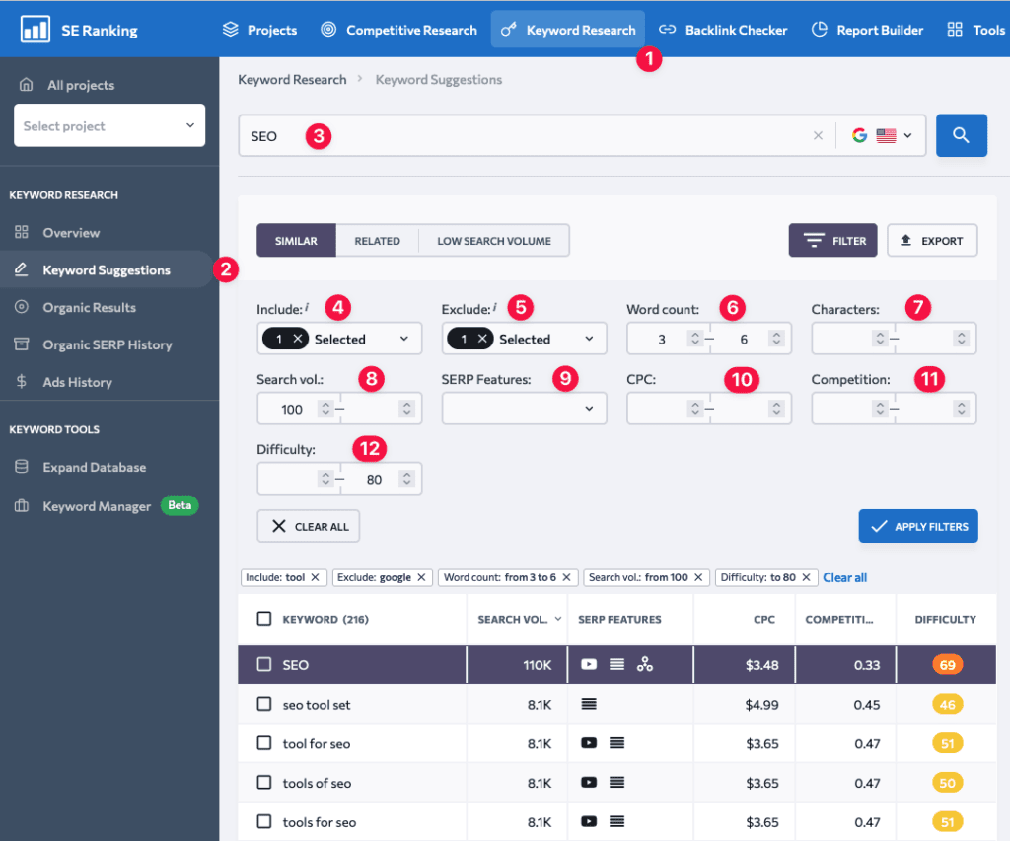
Task: Tick the checkbox for 'tools of seo'
Action: (x=263, y=783)
